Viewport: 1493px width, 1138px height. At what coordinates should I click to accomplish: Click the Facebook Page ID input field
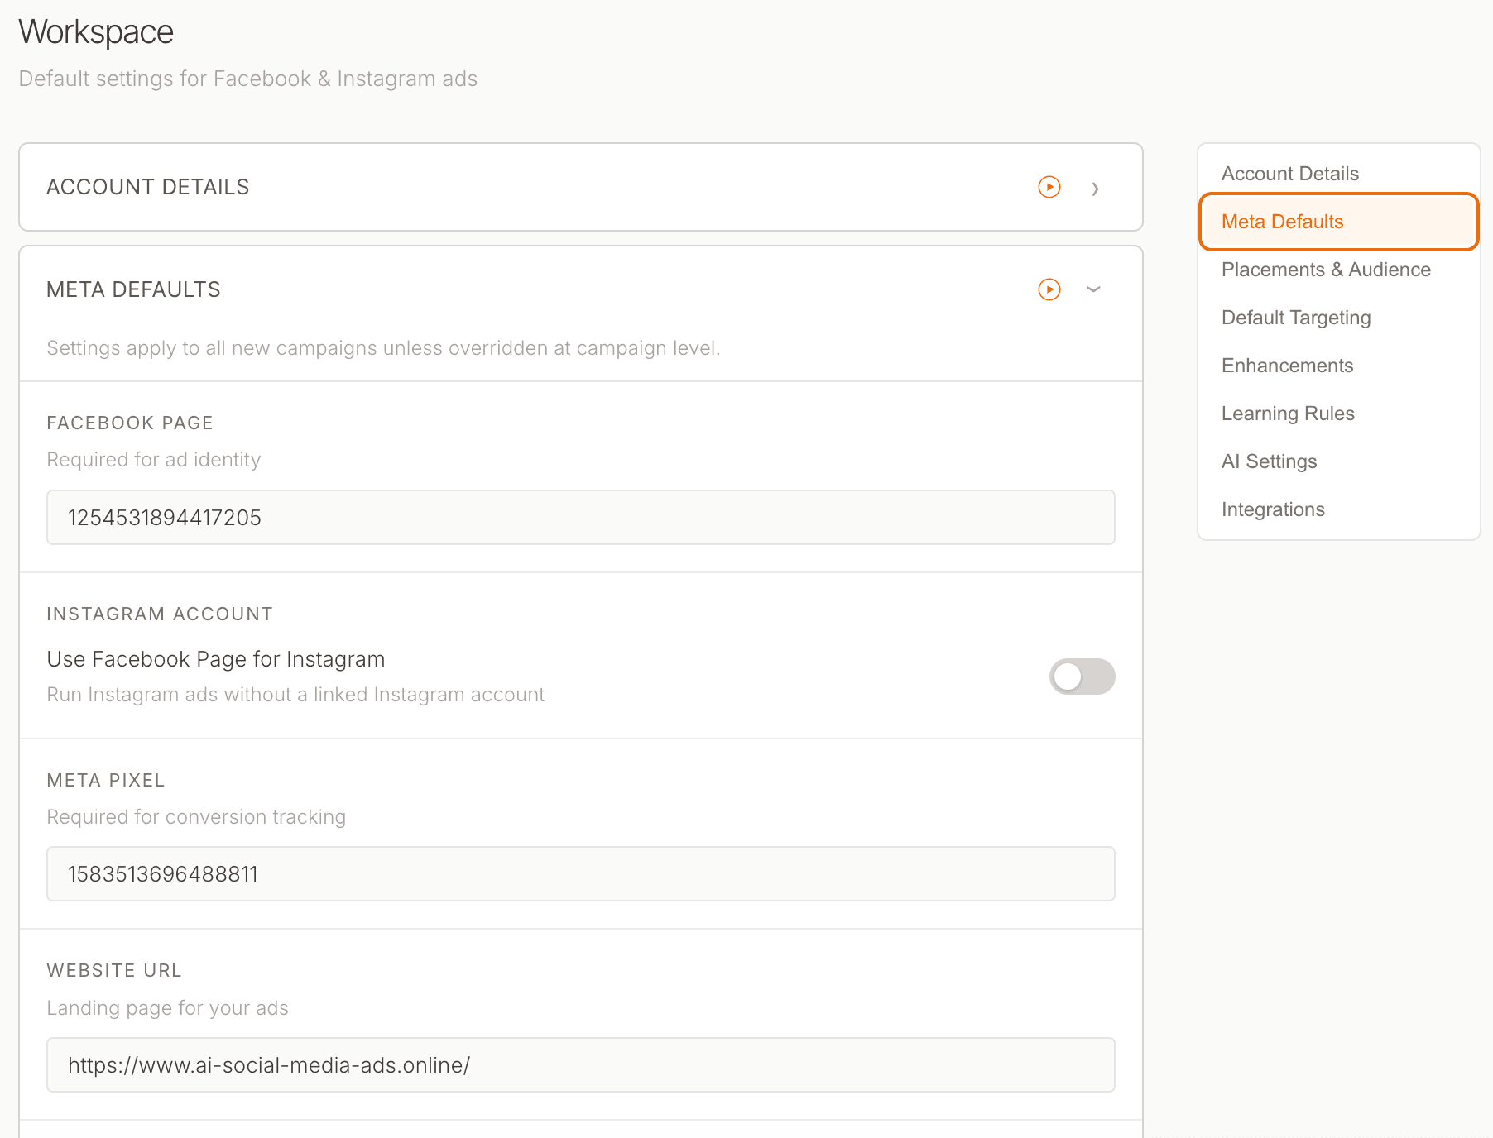point(581,518)
